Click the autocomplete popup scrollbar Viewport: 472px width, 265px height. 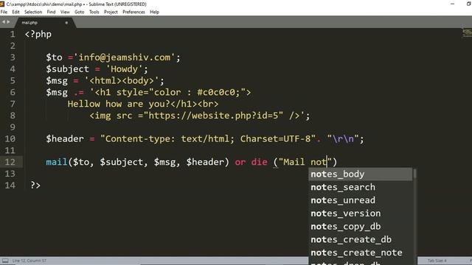point(414,174)
